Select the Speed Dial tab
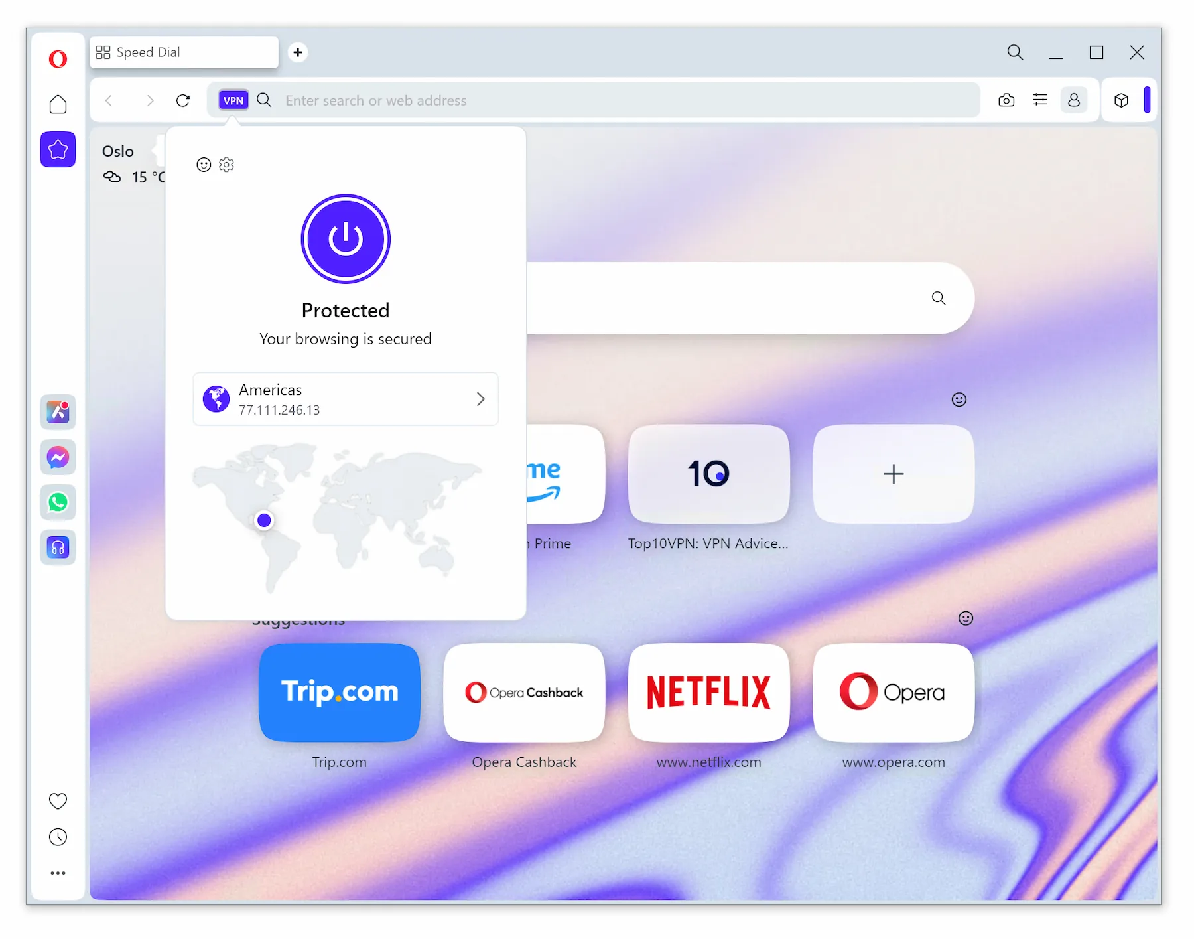Image resolution: width=1194 pixels, height=939 pixels. pos(184,52)
